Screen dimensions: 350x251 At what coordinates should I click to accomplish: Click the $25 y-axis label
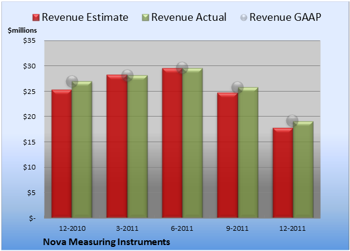[x=29, y=92]
